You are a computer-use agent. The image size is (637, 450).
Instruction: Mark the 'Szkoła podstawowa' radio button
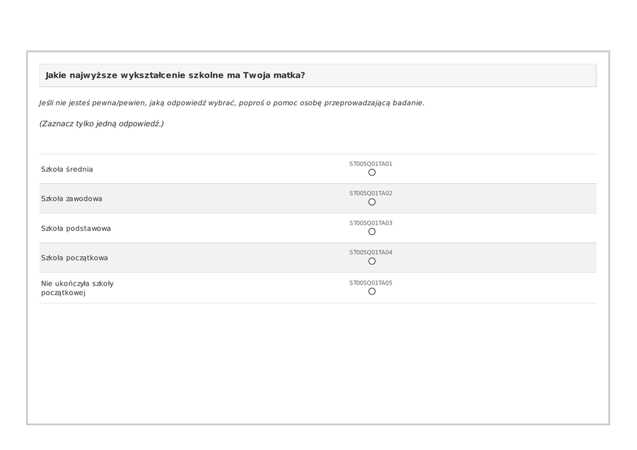(x=372, y=232)
